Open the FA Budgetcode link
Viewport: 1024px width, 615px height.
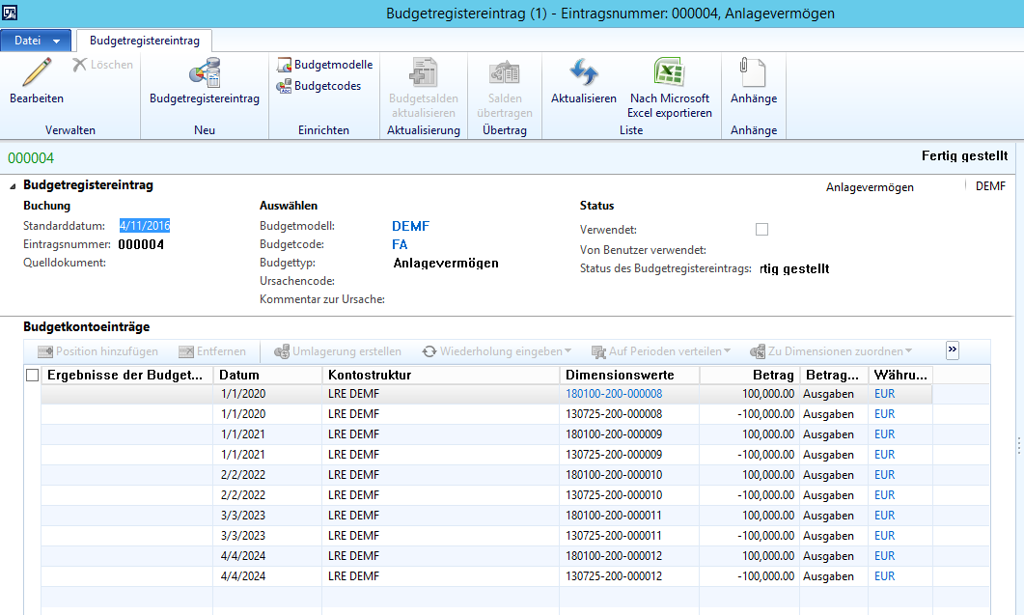pyautogui.click(x=400, y=244)
